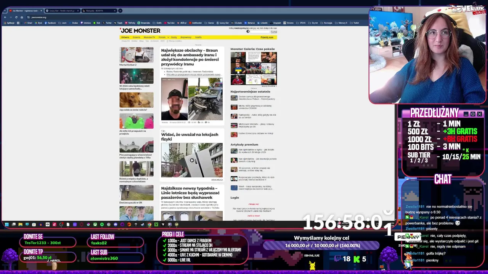Image resolution: width=488 pixels, height=274 pixels.
Task: Open the Memory 5 bookmark folder
Action: (341, 23)
